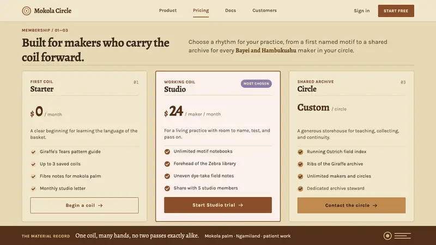This screenshot has width=436, height=245.
Task: Click the MEMBERSHIP / 01–03 label
Action: click(x=45, y=30)
